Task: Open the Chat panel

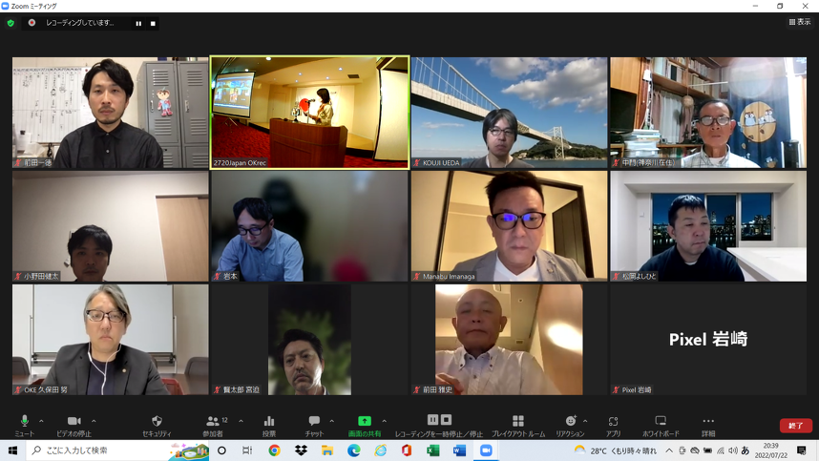Action: (313, 423)
